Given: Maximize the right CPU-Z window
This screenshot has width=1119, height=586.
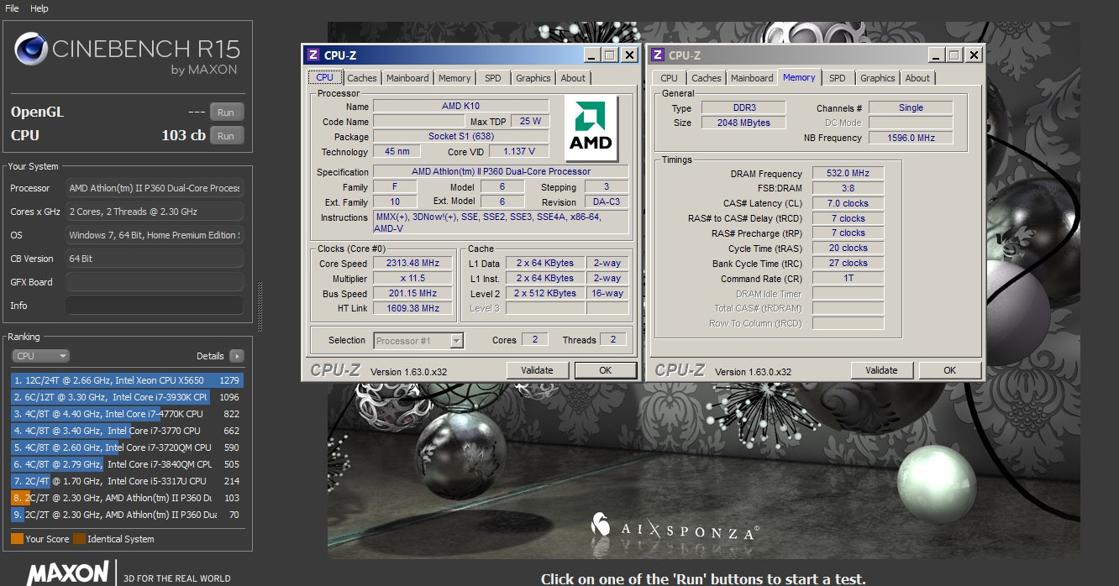Looking at the screenshot, I should click(954, 55).
